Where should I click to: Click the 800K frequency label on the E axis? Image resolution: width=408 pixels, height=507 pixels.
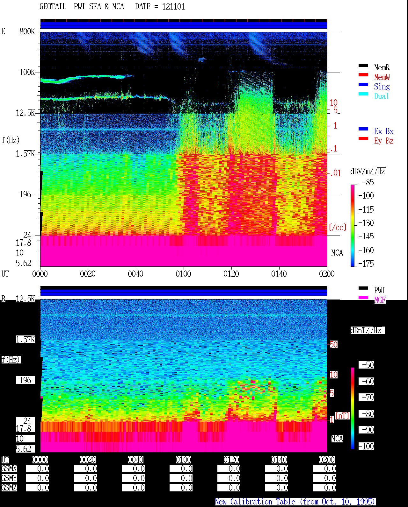[x=27, y=31]
